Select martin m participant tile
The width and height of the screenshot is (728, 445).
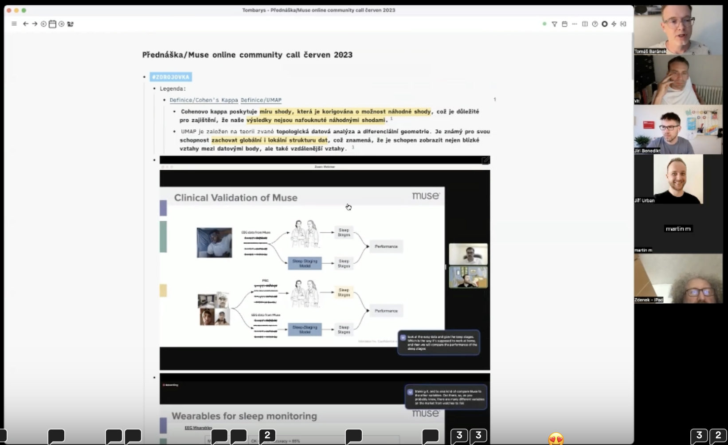point(678,229)
